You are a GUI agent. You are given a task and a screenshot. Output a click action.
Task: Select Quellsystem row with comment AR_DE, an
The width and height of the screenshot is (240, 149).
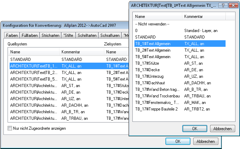(69, 92)
